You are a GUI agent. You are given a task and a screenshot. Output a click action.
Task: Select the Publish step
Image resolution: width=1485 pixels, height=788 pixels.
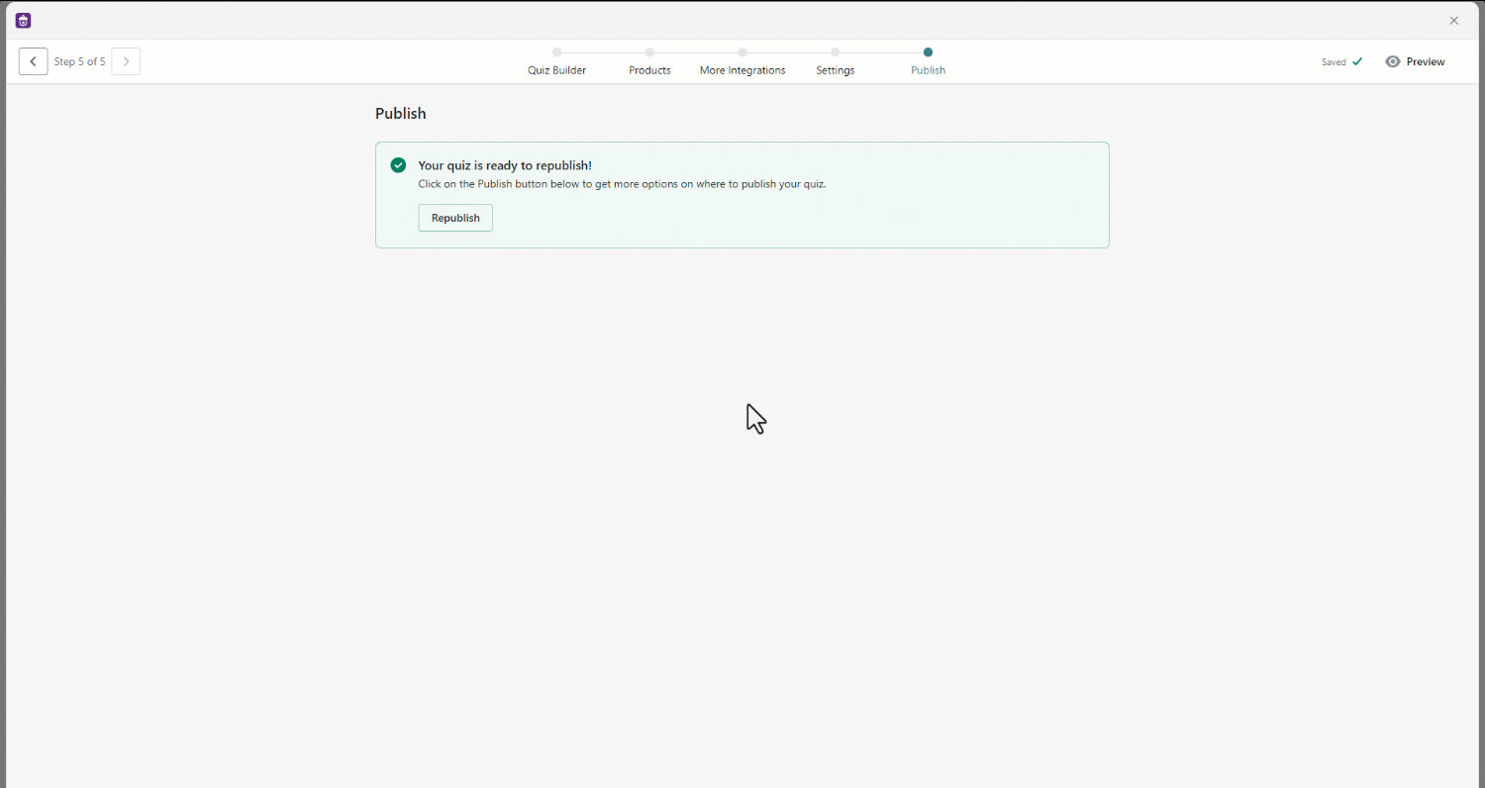(x=928, y=61)
